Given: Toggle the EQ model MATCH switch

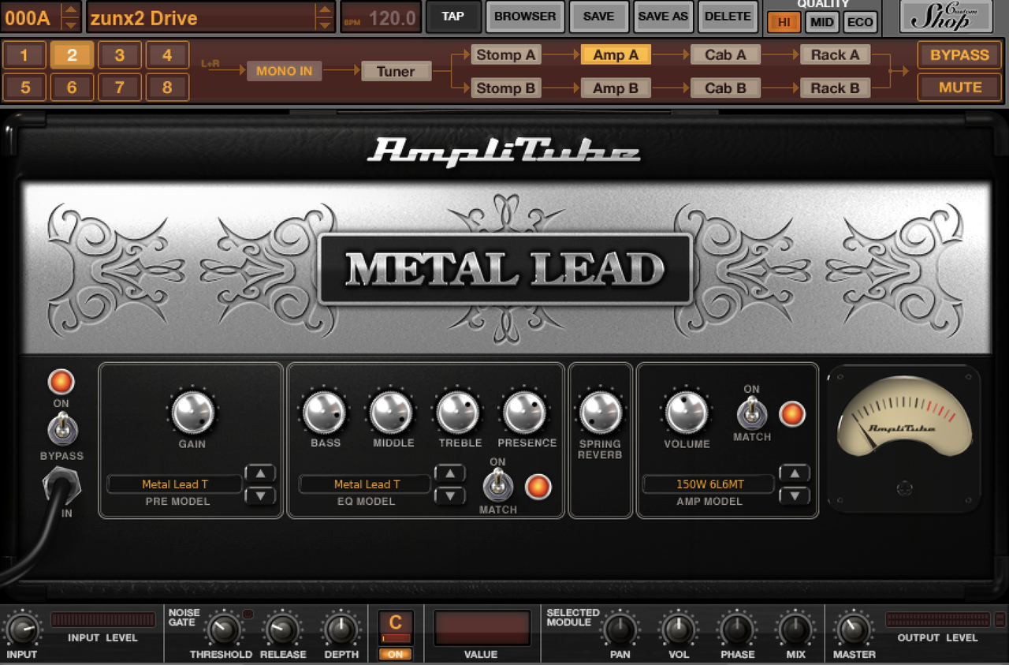Looking at the screenshot, I should pos(497,485).
